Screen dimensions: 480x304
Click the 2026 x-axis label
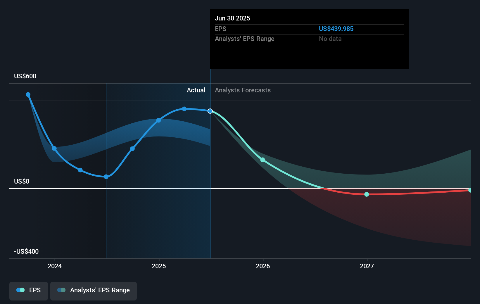[263, 266]
